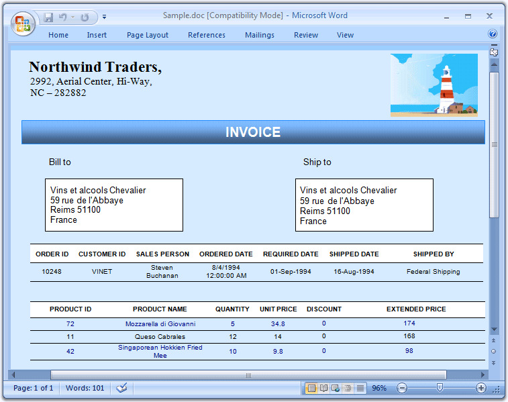Click the Words: 101 count indicator
This screenshot has height=402, width=508.
(85, 388)
